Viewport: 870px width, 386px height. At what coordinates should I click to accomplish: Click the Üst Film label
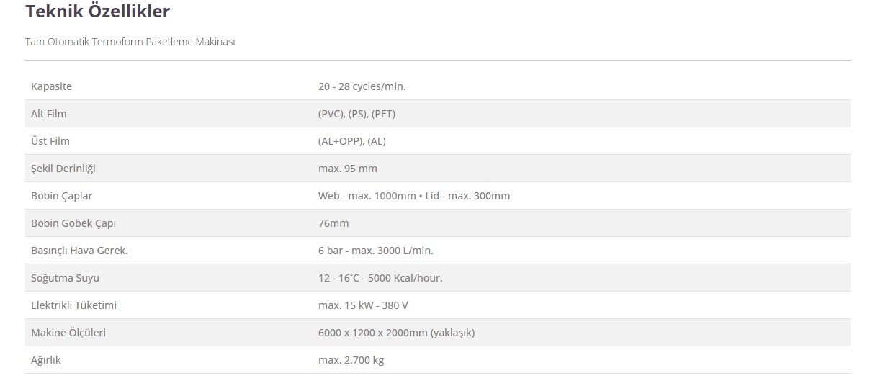(x=50, y=141)
